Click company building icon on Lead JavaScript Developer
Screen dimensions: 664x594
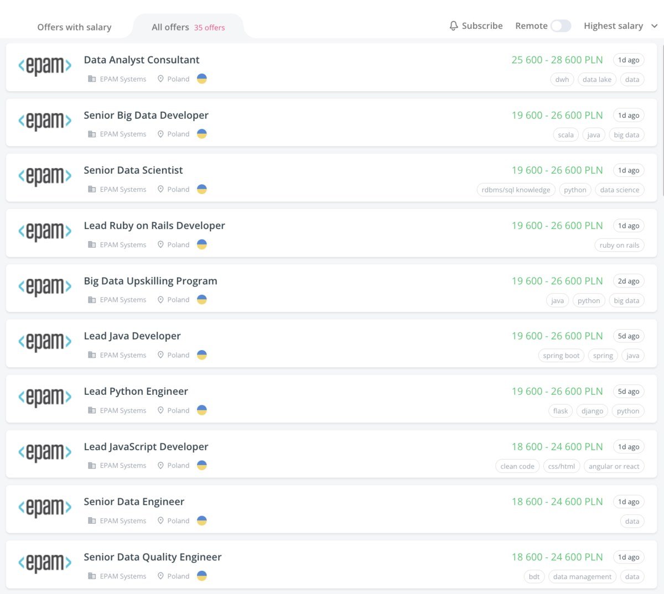click(x=92, y=466)
